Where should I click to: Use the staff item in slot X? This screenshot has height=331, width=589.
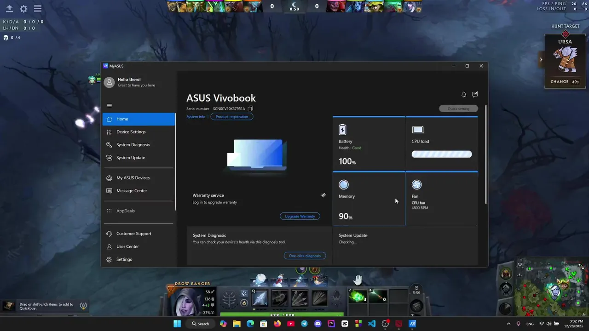pyautogui.click(x=378, y=296)
